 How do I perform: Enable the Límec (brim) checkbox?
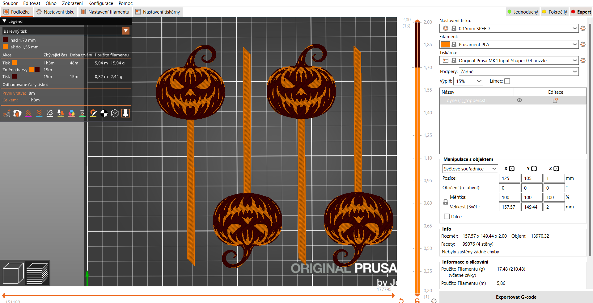click(507, 81)
